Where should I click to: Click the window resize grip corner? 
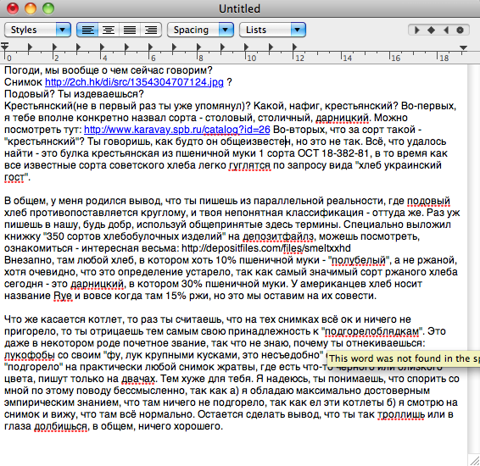pos(474,460)
